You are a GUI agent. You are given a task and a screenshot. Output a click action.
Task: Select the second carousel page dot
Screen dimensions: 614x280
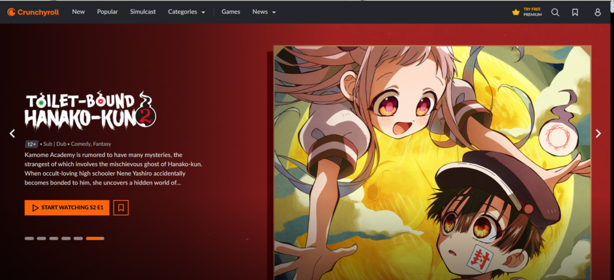[41, 238]
